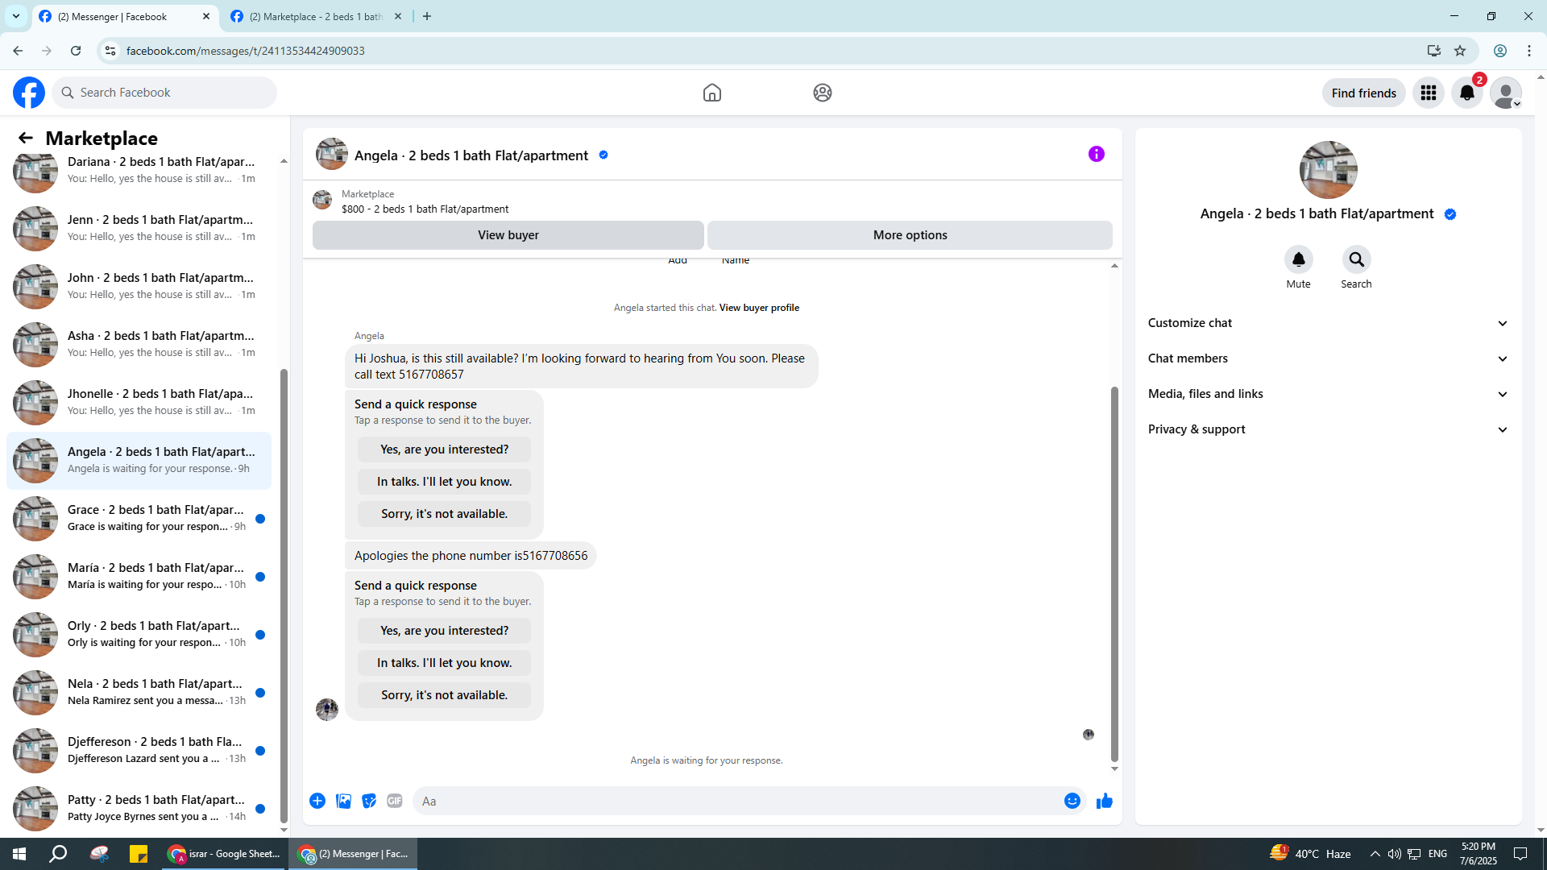The width and height of the screenshot is (1547, 870).
Task: Open Jhonelle's conversation
Action: click(x=139, y=402)
